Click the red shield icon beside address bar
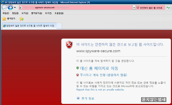Screen dimensions: 172x105 pyautogui.click(x=138, y=7)
